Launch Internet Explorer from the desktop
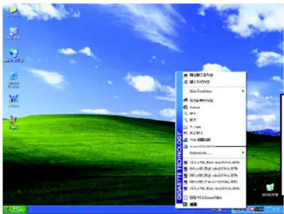This screenshot has height=214, width=284. click(x=14, y=80)
